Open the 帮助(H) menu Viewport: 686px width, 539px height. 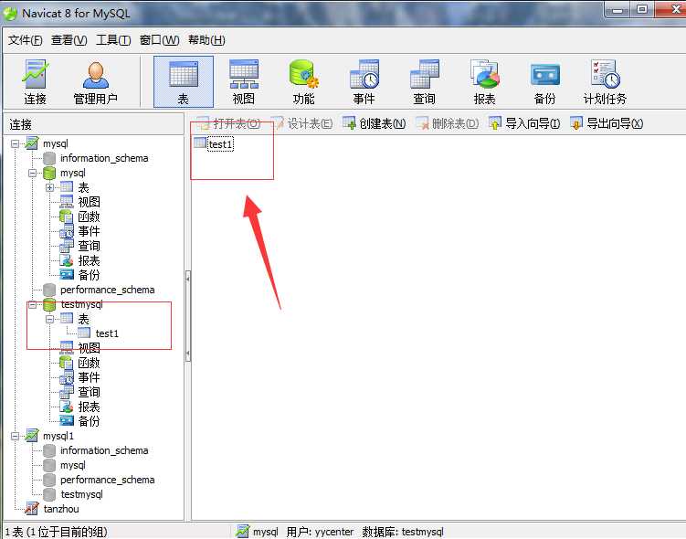click(x=206, y=40)
